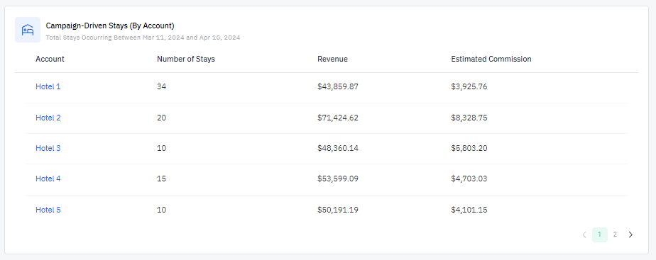Click the Number of Stays column header
This screenshot has height=260, width=656.
point(186,59)
